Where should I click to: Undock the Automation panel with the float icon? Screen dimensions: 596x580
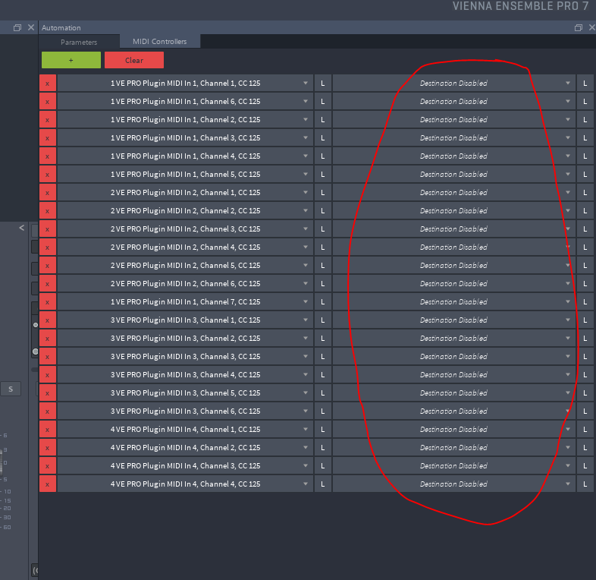(578, 27)
